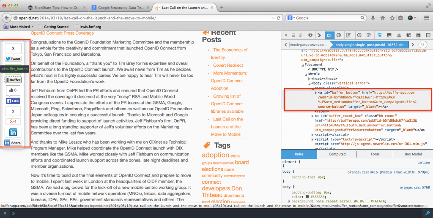
Task: Open The Economics of Identity post
Action: click(x=230, y=54)
